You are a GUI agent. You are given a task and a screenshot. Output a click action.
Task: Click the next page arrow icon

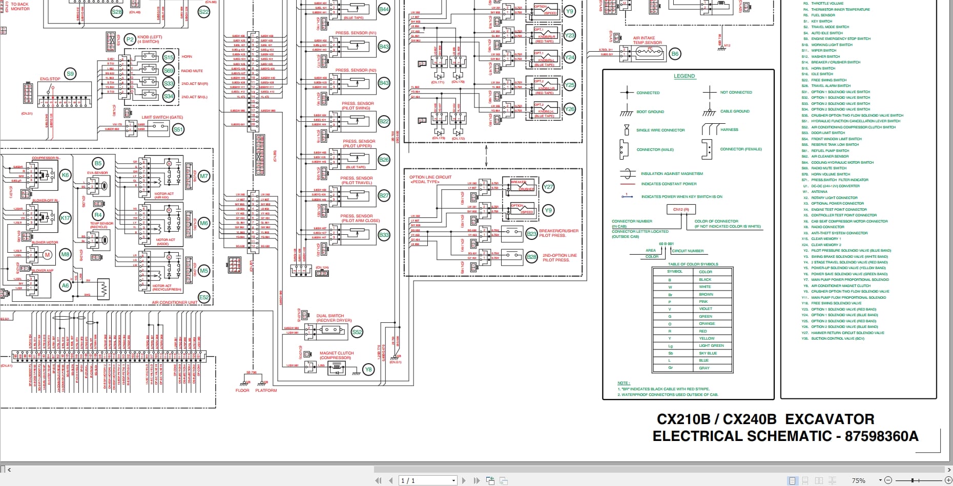[x=464, y=480]
